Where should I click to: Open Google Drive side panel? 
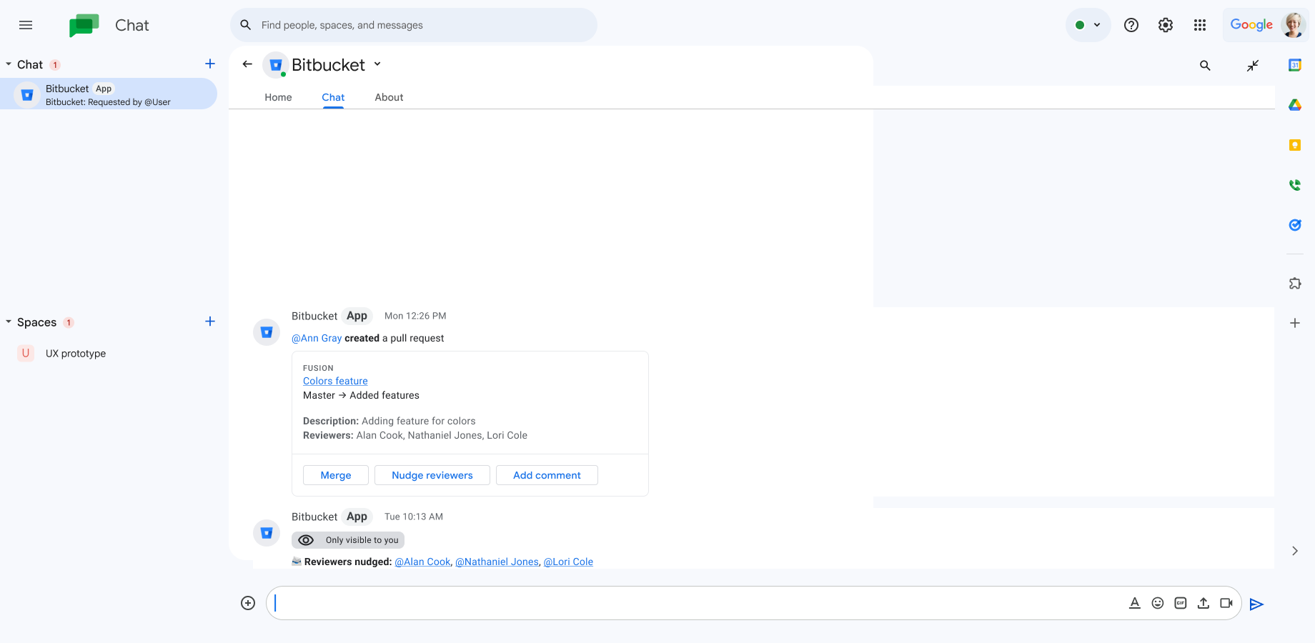(1295, 105)
